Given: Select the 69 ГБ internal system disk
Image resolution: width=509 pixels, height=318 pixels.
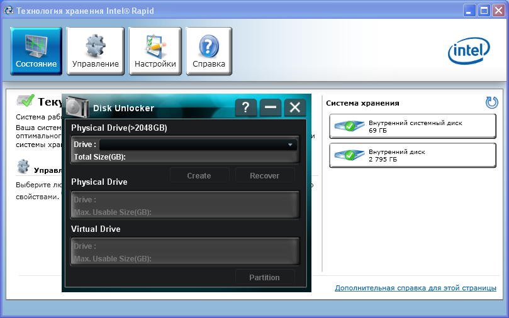Looking at the screenshot, I should point(413,126).
